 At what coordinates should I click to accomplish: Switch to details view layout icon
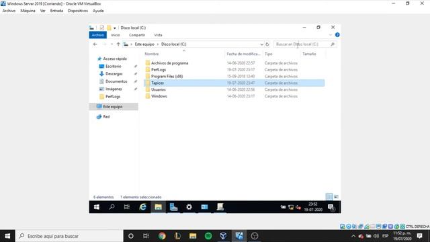tap(329, 196)
